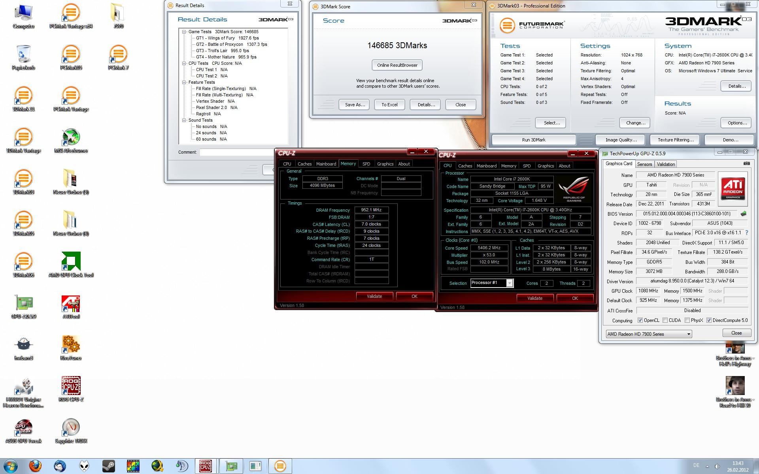Open the AMD Radeon HD 7900 Series dropdown
Image resolution: width=759 pixels, height=474 pixels.
(x=649, y=334)
